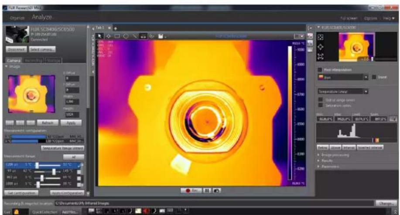This screenshot has width=400, height=215.
Task: Enable the Saturation colors checkbox
Action: tap(321, 105)
